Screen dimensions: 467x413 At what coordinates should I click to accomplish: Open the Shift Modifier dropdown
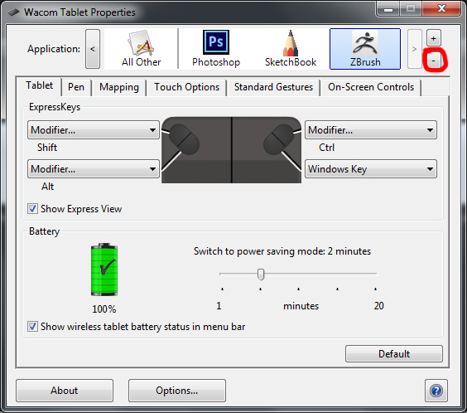click(x=94, y=130)
